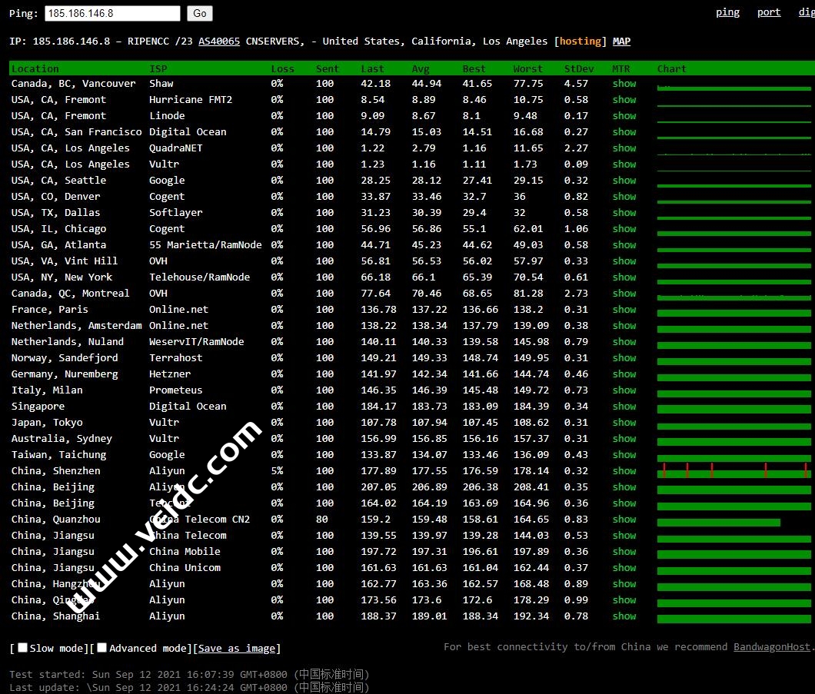The image size is (815, 694).
Task: Show MTR for Seattle Google
Action: (624, 181)
